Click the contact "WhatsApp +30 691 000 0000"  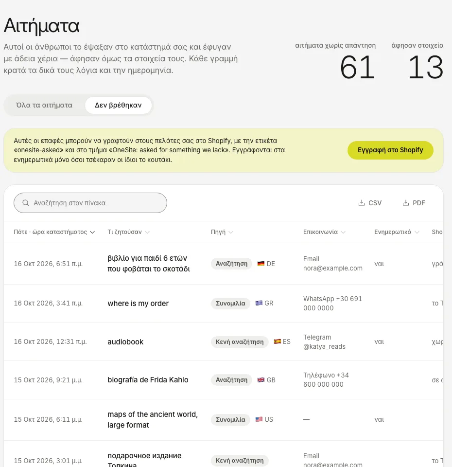coord(332,304)
